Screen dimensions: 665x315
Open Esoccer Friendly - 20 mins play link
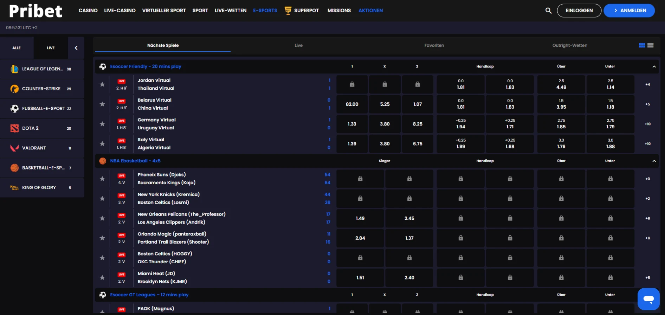tap(146, 66)
